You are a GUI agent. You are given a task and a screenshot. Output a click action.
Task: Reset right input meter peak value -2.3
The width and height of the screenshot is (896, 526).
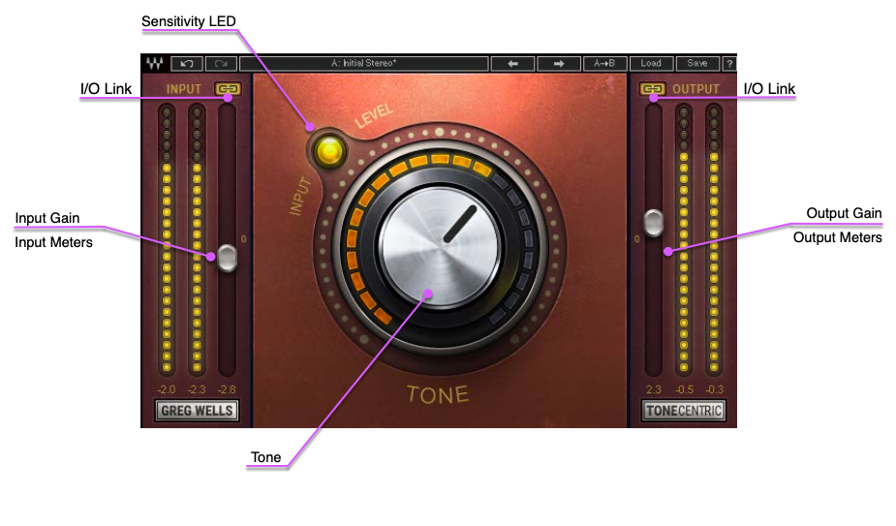[x=197, y=389]
